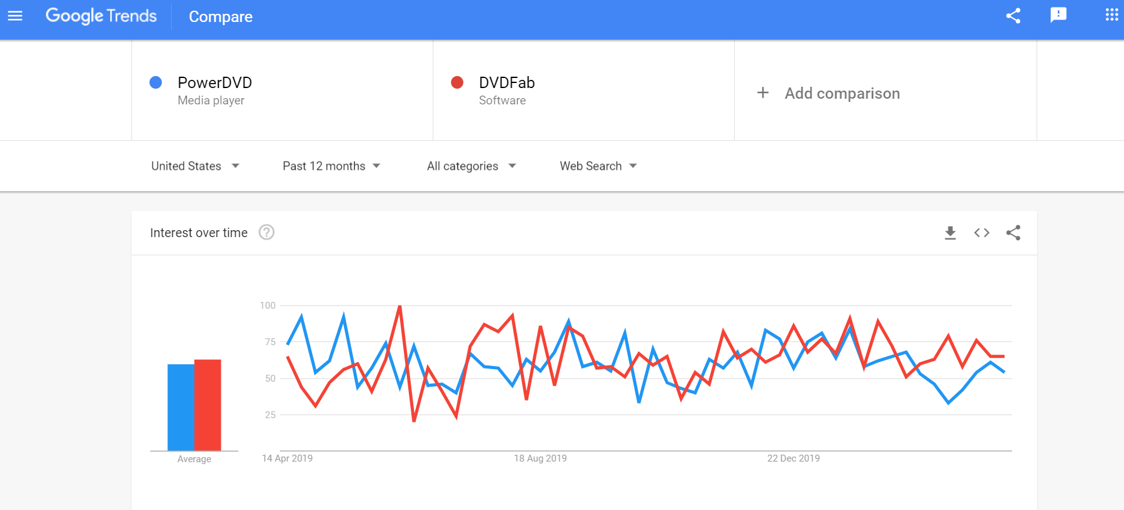Click the Software subtitle under DVDFab
1124x510 pixels.
(503, 101)
